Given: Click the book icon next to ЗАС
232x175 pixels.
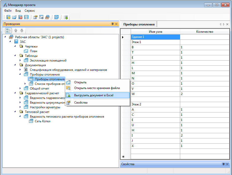Looking at the screenshot, I should (x=16, y=42).
